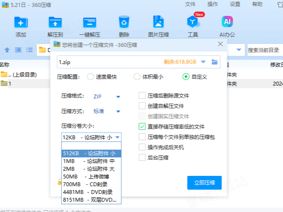The height and width of the screenshot is (212, 283).
Task: Choose 512KB - 论坛附件 小 option
Action: pyautogui.click(x=91, y=154)
